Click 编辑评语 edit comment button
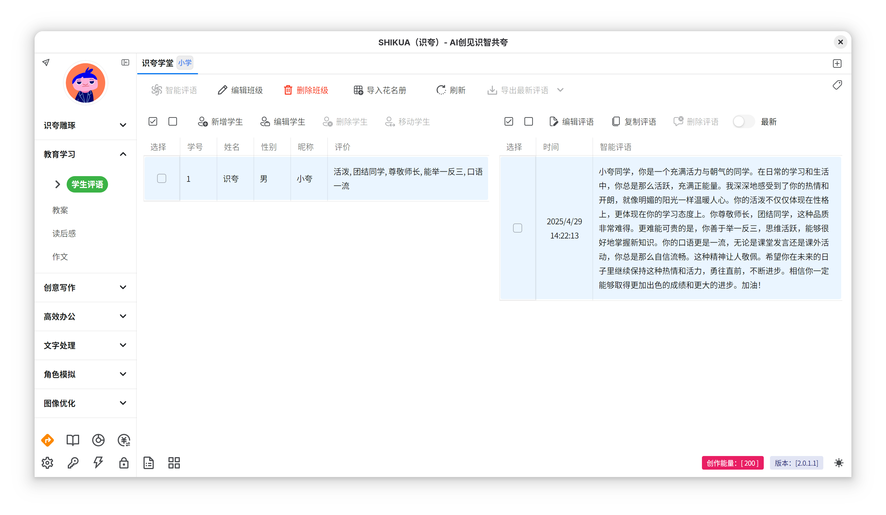 pos(571,122)
